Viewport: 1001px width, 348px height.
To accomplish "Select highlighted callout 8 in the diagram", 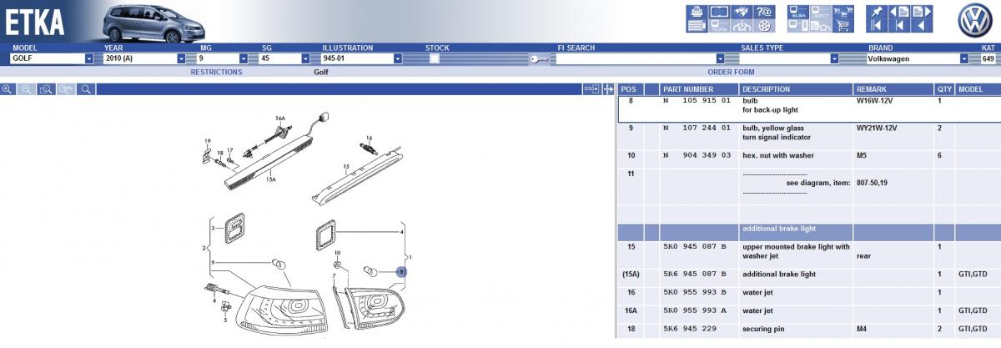I will (x=400, y=272).
